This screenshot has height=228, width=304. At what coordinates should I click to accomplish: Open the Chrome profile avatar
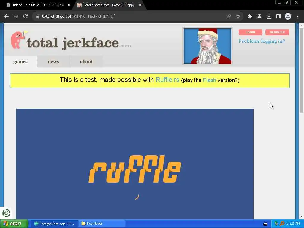tap(288, 17)
